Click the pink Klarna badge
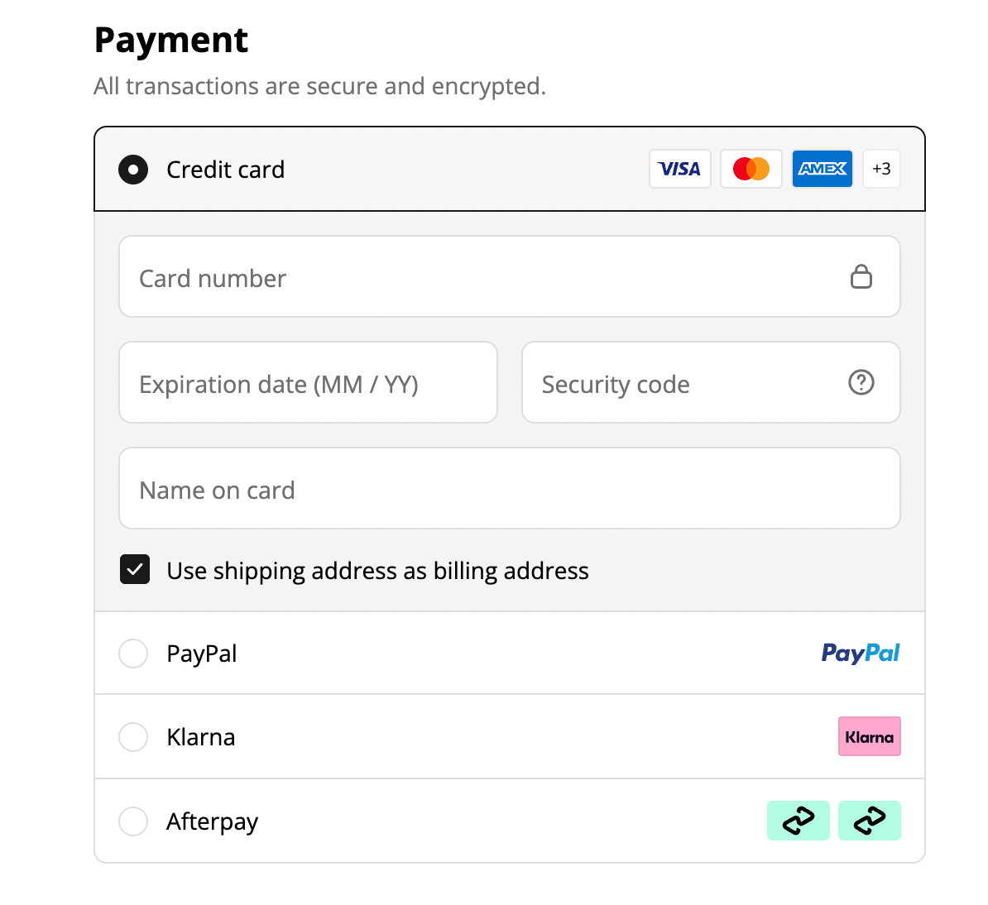Viewport: 988px width, 905px height. [x=869, y=736]
